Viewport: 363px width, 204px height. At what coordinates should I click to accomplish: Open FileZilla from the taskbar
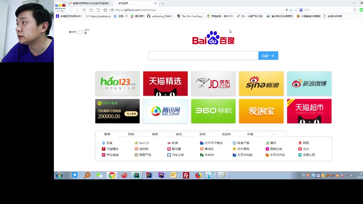point(186,175)
